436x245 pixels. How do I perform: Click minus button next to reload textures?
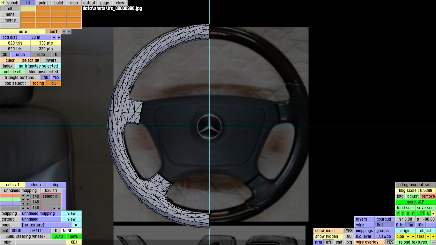click(433, 242)
